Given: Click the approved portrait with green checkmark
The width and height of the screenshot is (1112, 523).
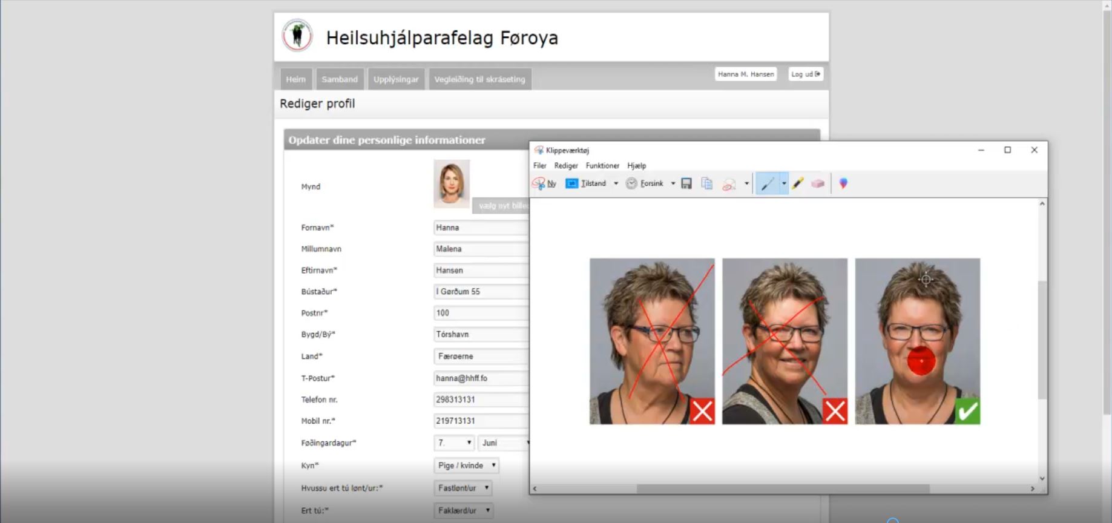Looking at the screenshot, I should (x=918, y=341).
